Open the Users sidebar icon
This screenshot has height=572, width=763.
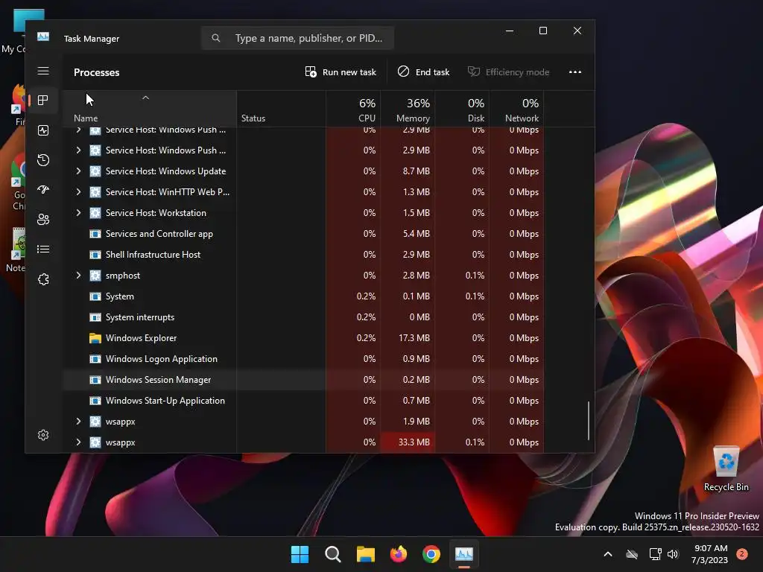42,220
